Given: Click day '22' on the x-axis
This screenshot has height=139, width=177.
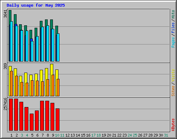Looking at the screenshot, I should pyautogui.click(x=119, y=135).
